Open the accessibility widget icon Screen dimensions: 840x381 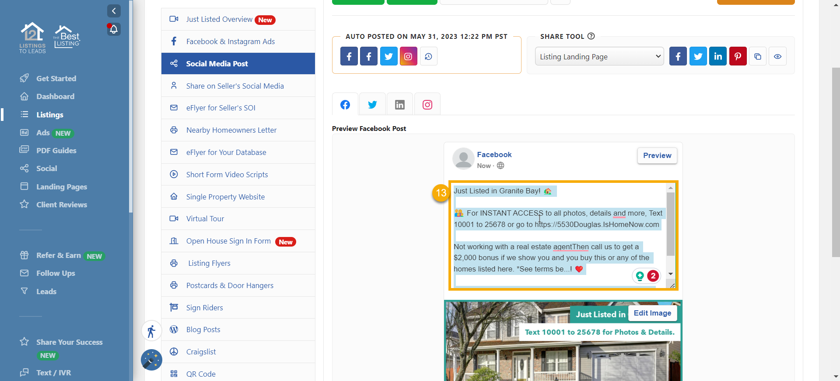151,331
